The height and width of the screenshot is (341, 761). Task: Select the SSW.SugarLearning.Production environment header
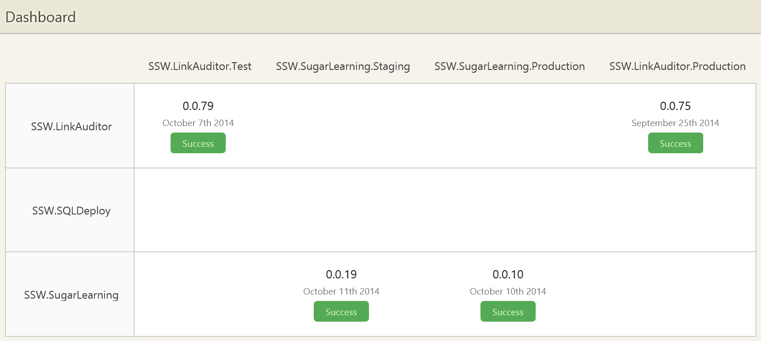(509, 66)
